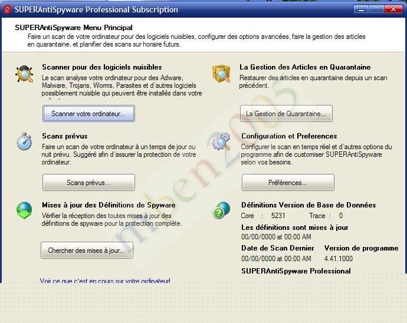Click Version de programme label
Image resolution: width=407 pixels, height=323 pixels.
pos(362,248)
